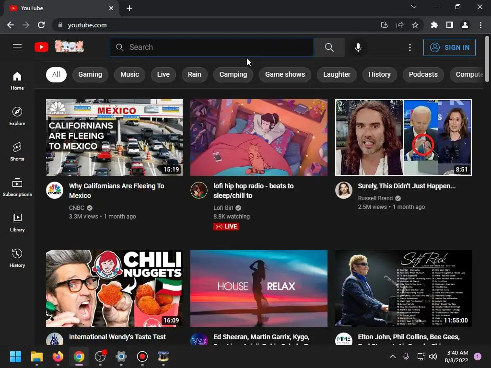Image resolution: width=491 pixels, height=368 pixels.
Task: Open Subscriptions in sidebar
Action: point(17,187)
